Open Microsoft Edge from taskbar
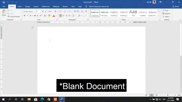 coord(42,99)
